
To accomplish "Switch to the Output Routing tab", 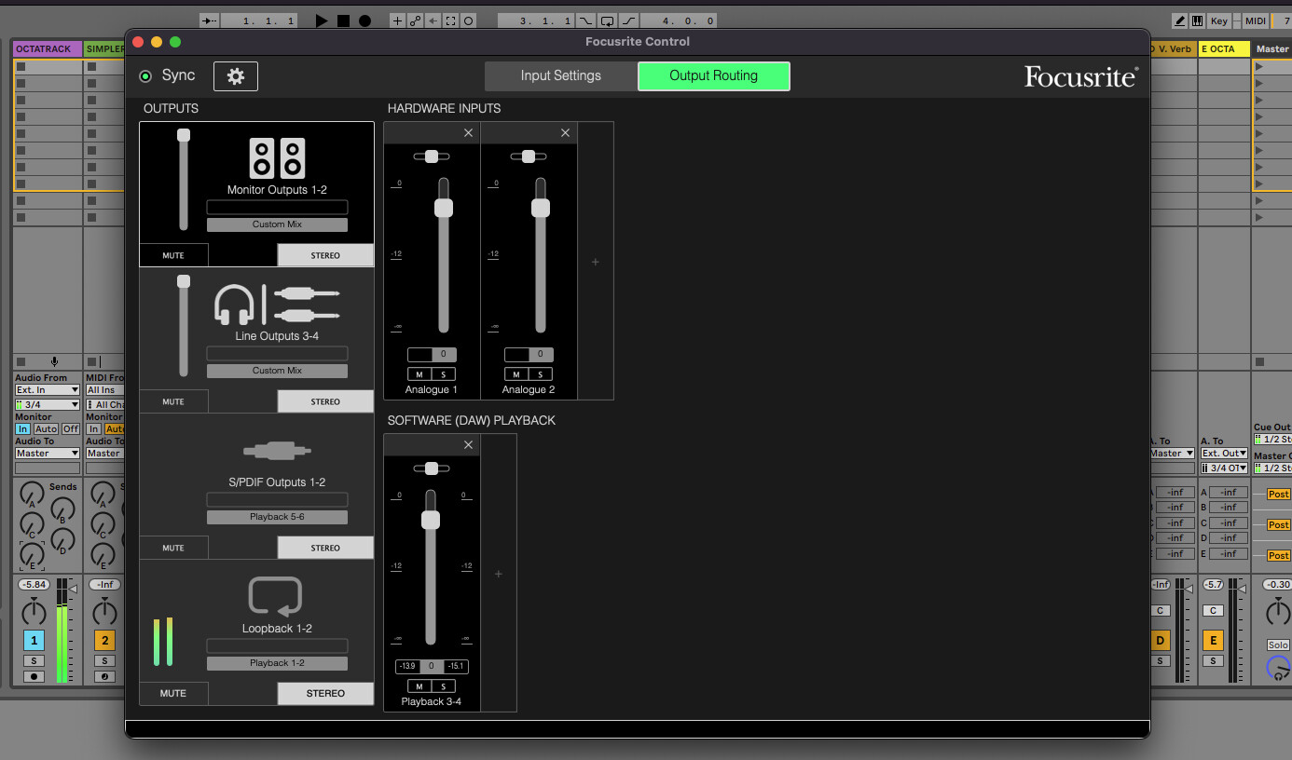I will [713, 76].
